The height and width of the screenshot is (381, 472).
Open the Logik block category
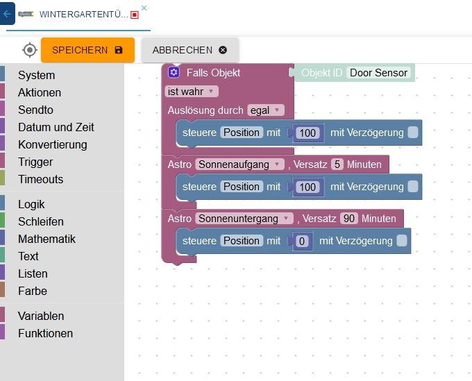coord(31,204)
